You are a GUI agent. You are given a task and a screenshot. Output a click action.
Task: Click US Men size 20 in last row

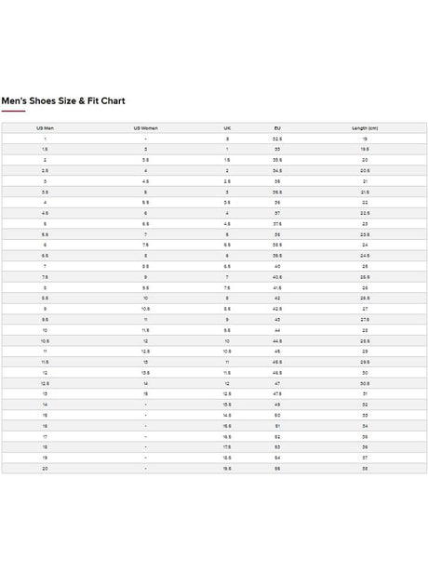46,469
